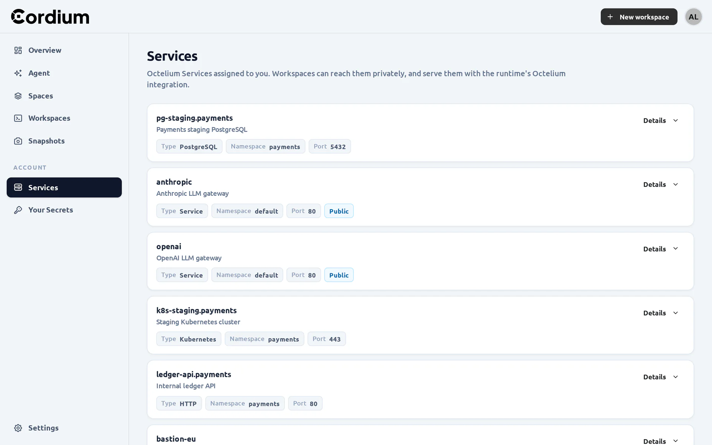Screen dimensions: 712x445
Task: Open the AL user avatar
Action: [x=693, y=17]
